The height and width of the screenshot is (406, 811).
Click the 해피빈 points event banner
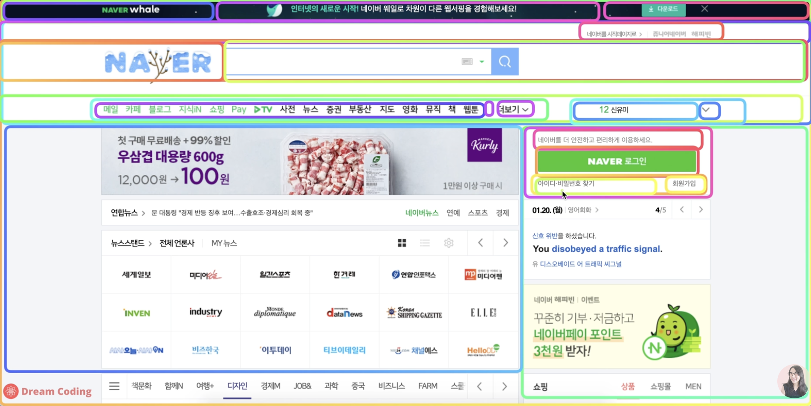click(x=617, y=327)
